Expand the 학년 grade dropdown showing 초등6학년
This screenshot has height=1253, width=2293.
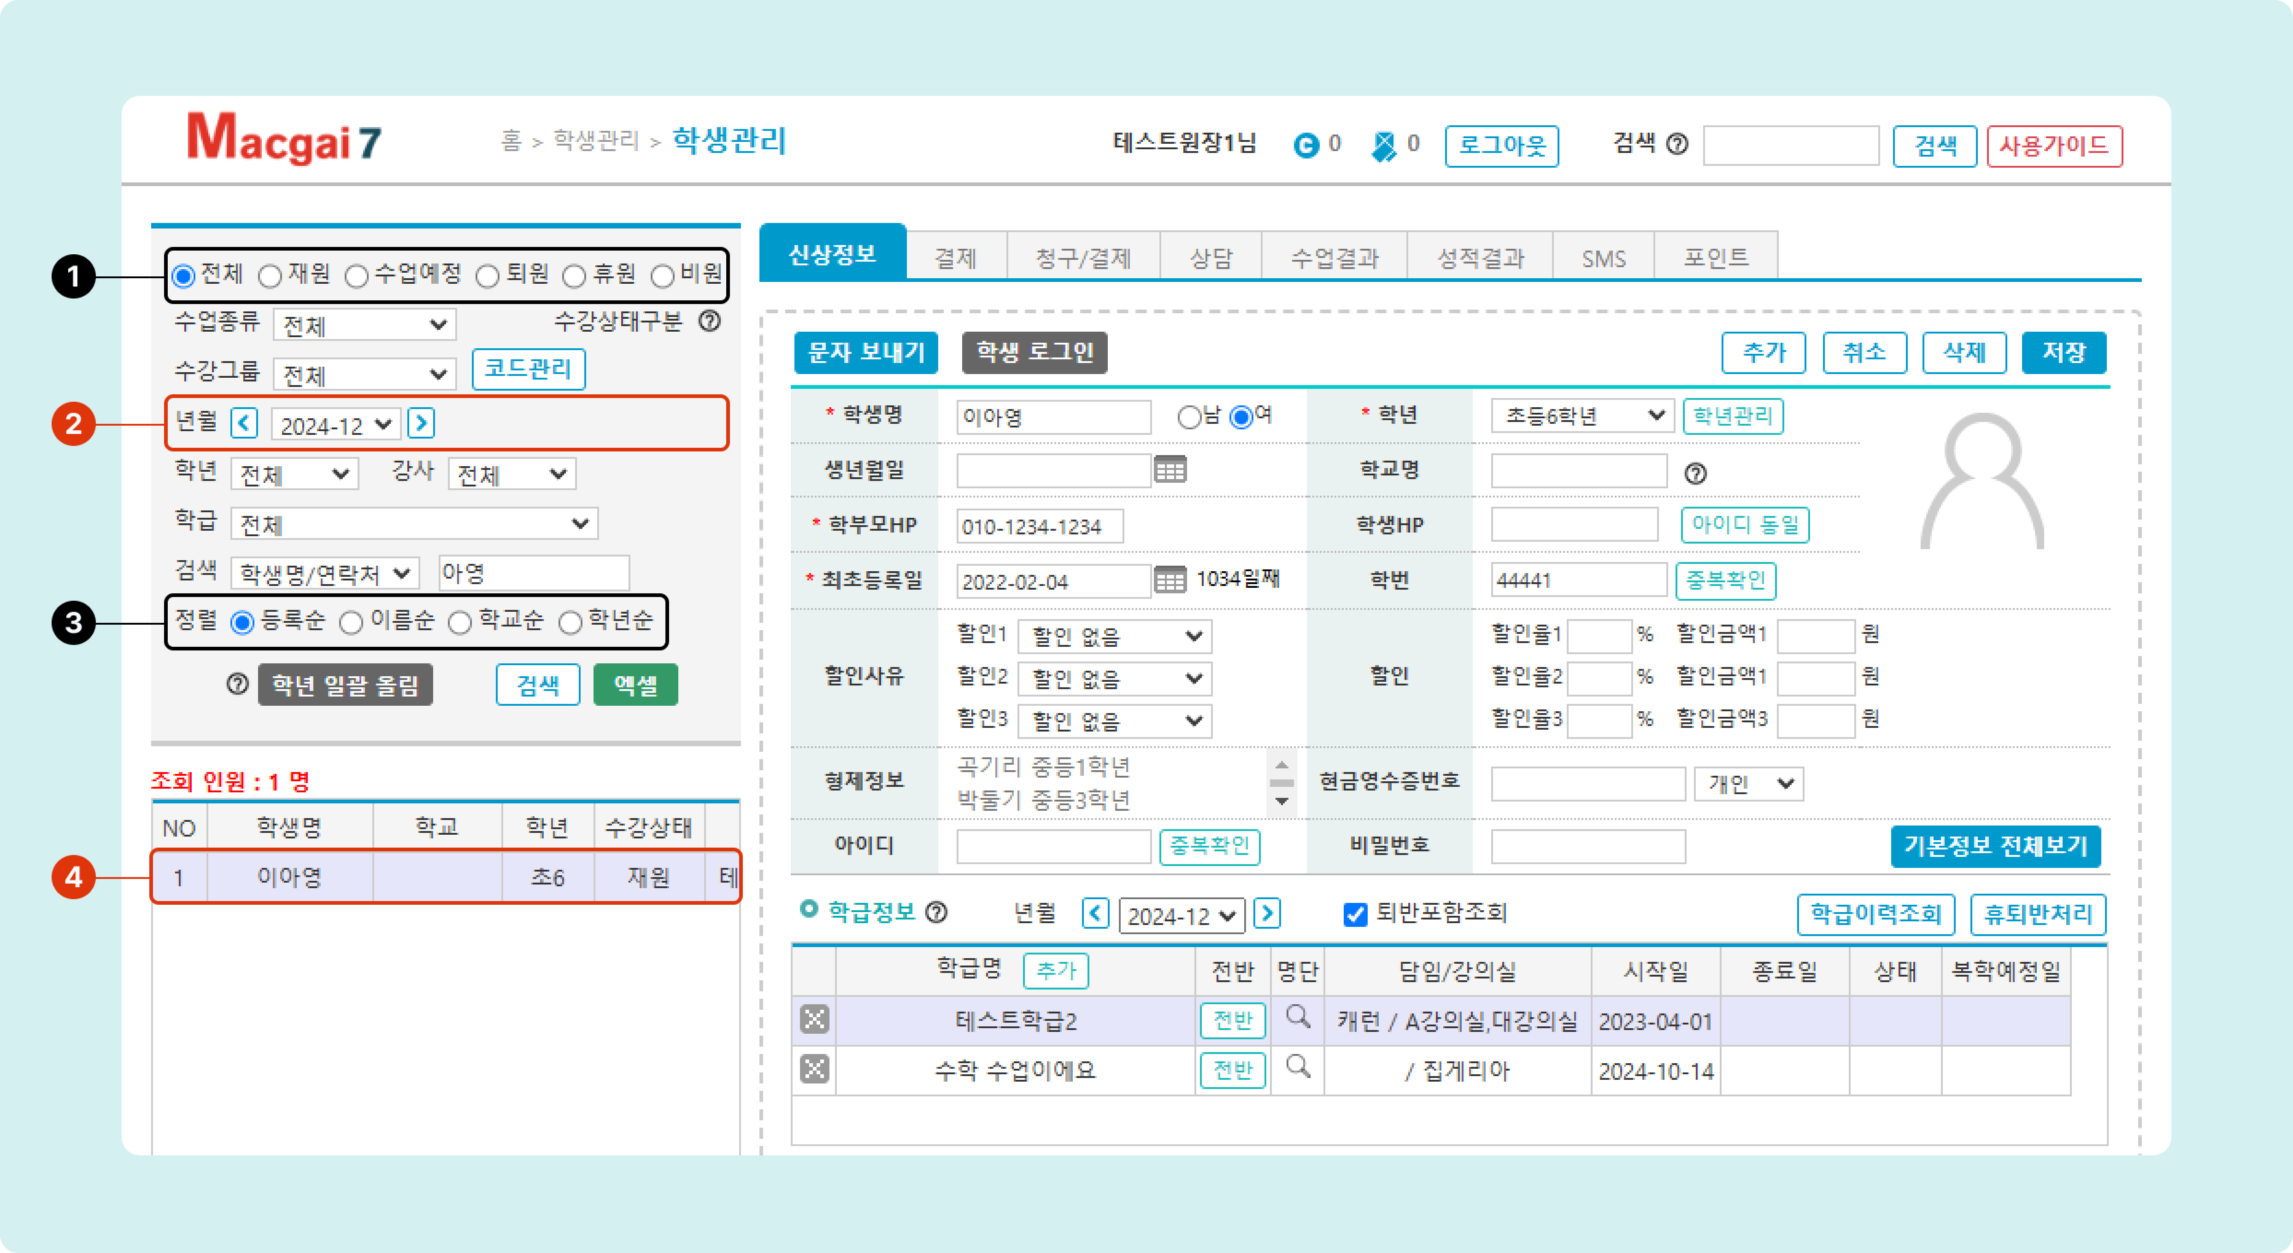pos(1582,416)
